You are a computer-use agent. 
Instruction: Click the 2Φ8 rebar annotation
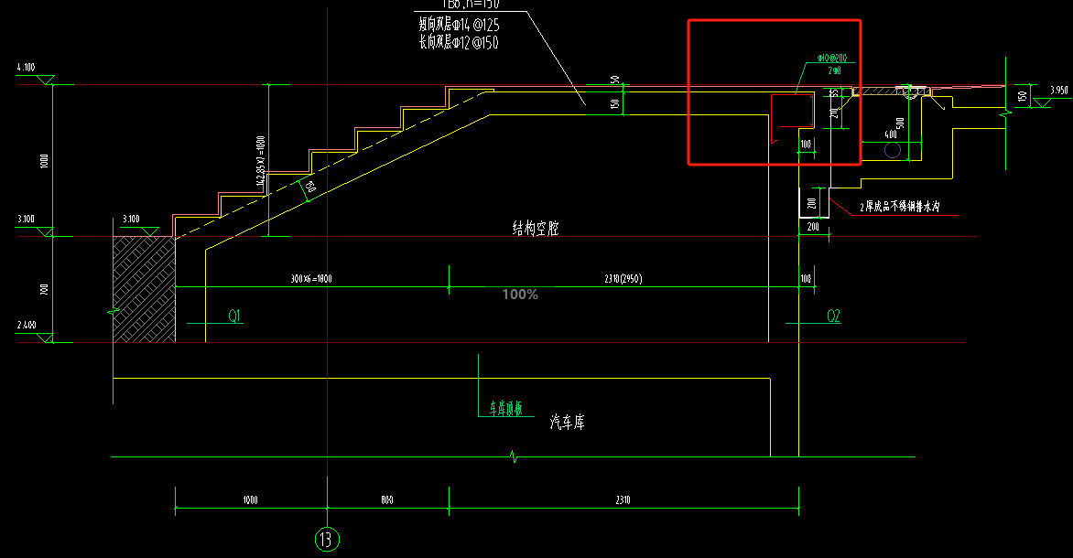pos(834,70)
